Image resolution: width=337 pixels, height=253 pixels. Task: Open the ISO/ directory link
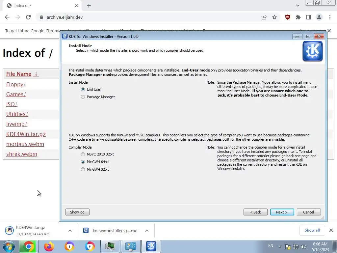pos(12,104)
